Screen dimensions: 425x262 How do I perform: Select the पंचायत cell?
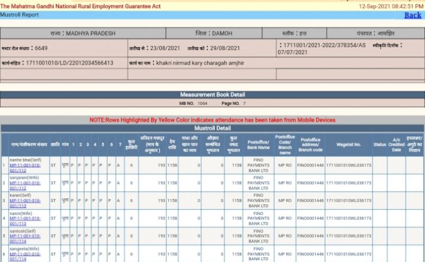pos(375,33)
